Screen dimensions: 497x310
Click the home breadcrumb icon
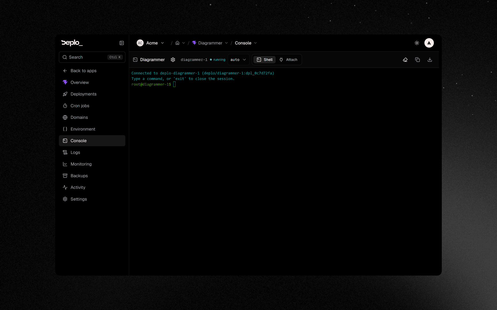(x=177, y=43)
